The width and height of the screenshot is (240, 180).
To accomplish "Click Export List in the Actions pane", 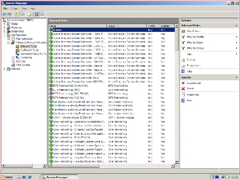I will [x=193, y=66].
